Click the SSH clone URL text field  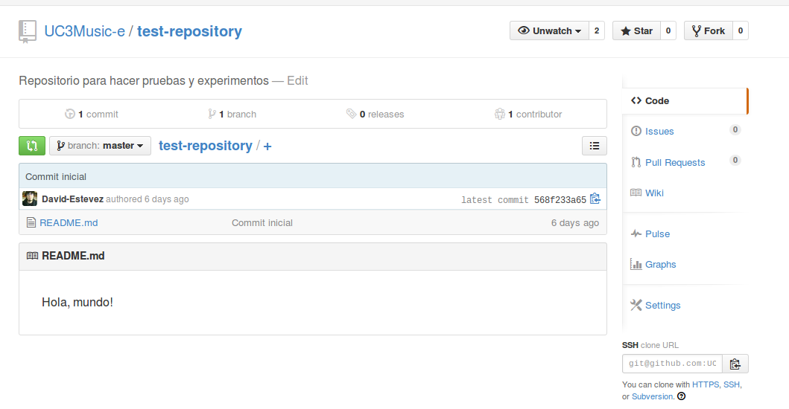pyautogui.click(x=672, y=364)
